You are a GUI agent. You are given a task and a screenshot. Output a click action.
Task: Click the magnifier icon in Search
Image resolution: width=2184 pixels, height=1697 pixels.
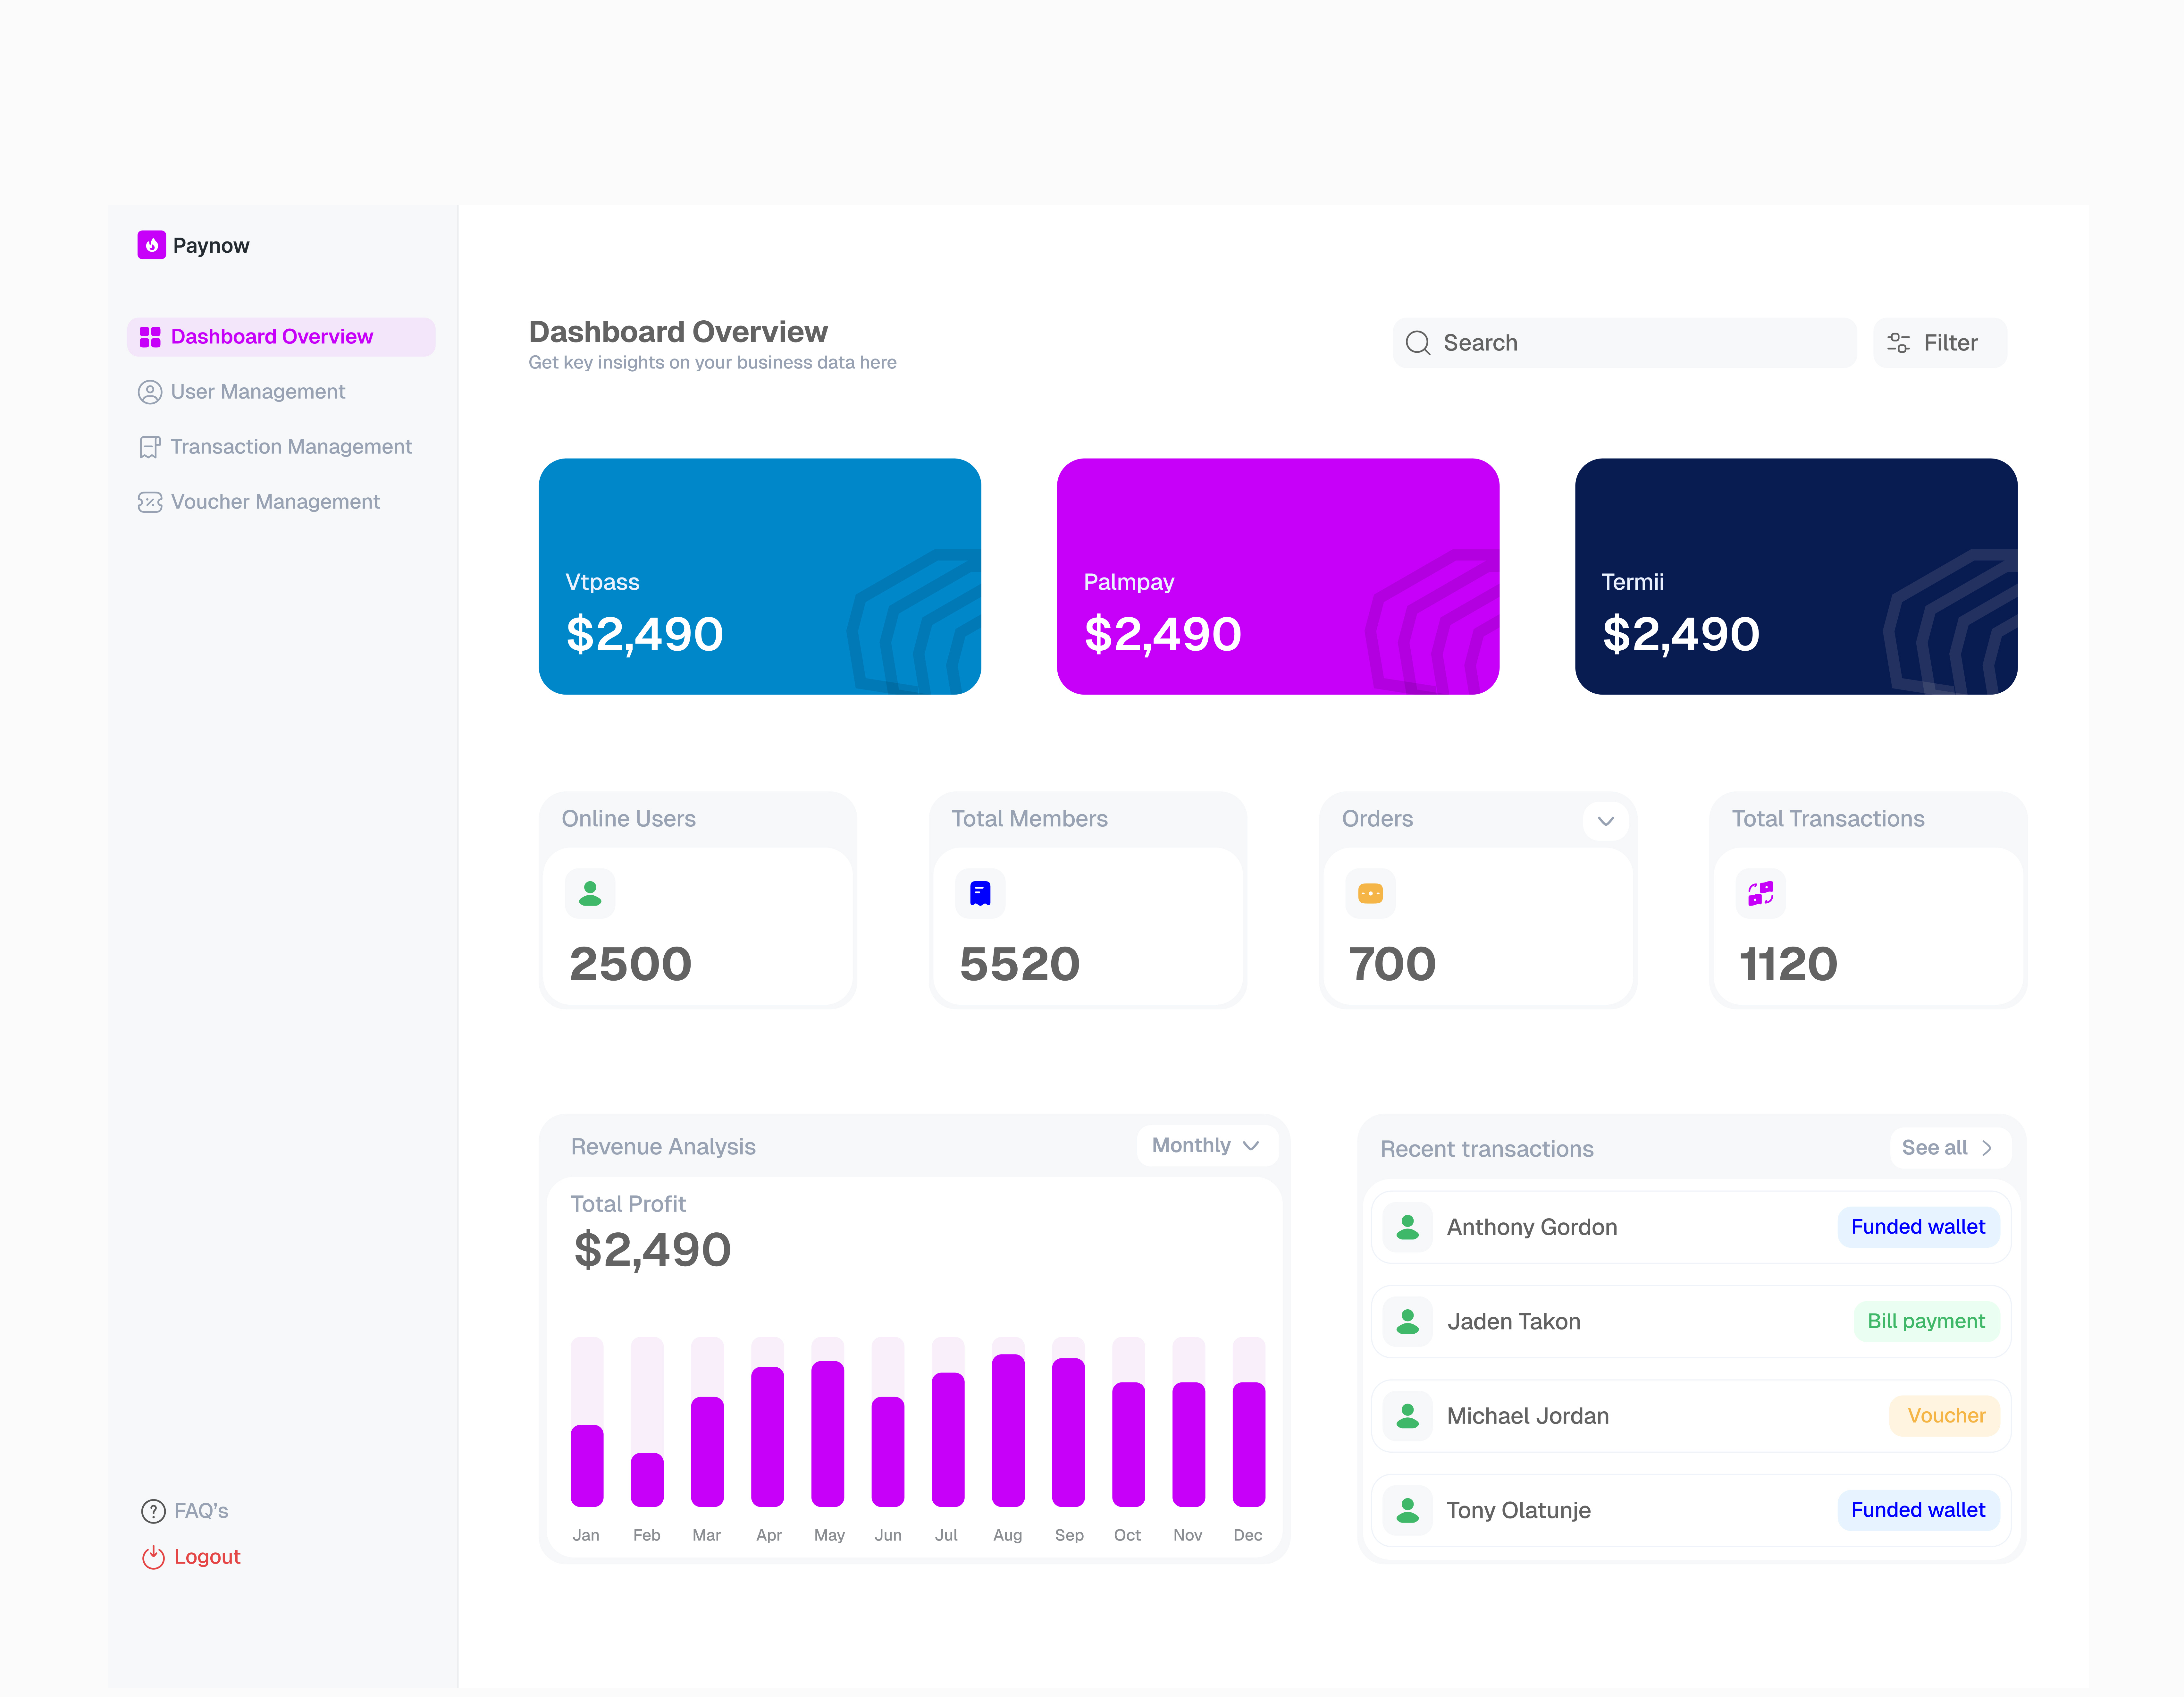1418,343
